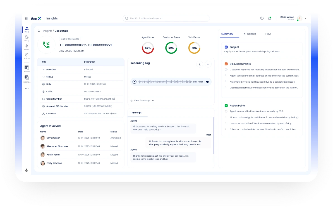
Task: Check the resend invoices action item
Action: pyautogui.click(x=226, y=111)
